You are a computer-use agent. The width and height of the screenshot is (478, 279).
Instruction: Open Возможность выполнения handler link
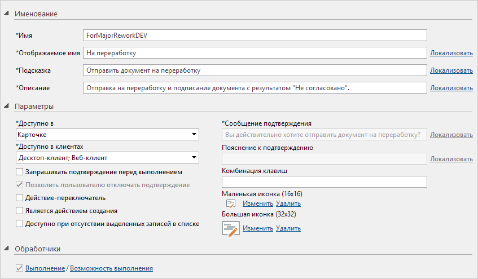[x=111, y=268]
